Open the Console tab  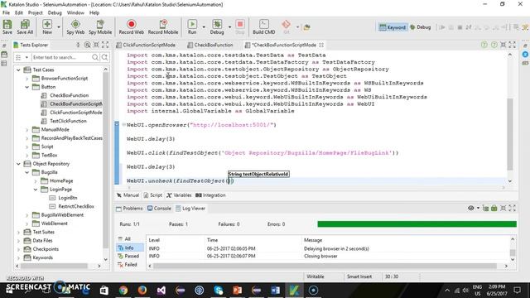[159, 209]
